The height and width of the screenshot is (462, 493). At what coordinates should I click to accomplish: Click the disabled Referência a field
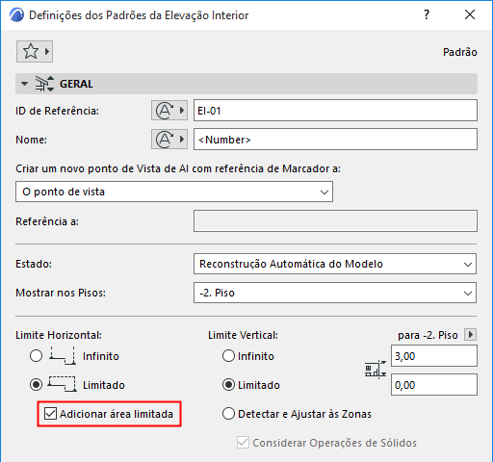pyautogui.click(x=335, y=221)
